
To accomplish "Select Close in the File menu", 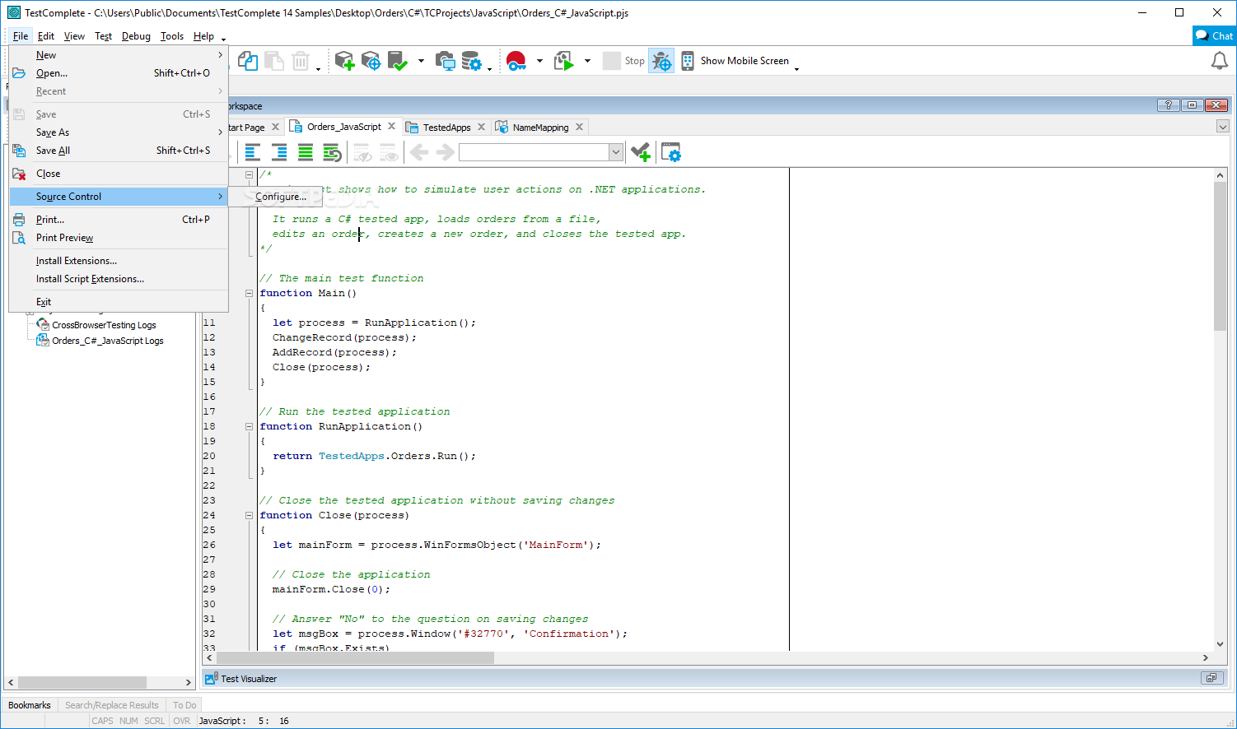I will [x=119, y=174].
